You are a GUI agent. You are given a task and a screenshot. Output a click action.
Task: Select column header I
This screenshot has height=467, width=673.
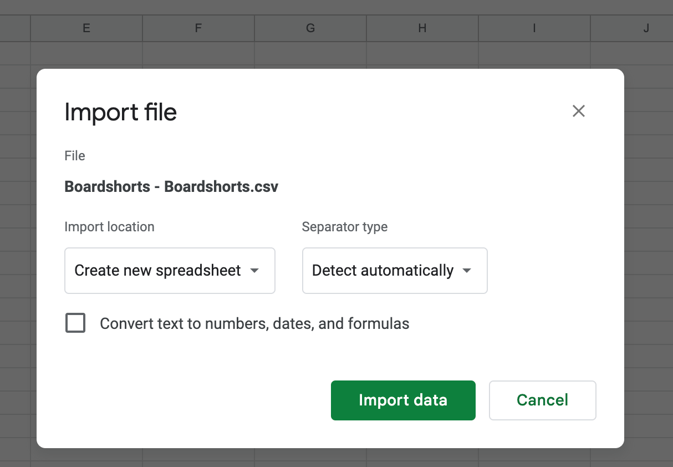pyautogui.click(x=534, y=28)
